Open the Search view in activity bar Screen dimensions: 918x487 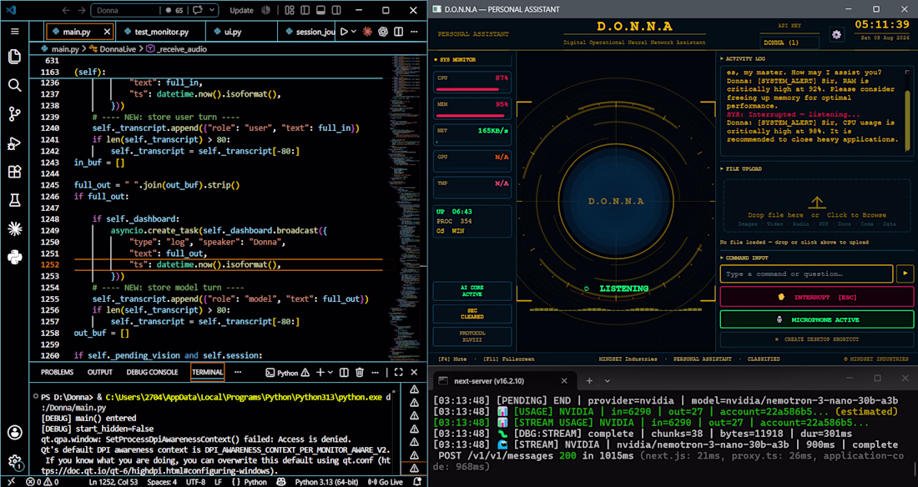coord(15,85)
